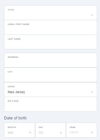Click into the Address field
Screen dimensions: 100x140
tap(51, 60)
